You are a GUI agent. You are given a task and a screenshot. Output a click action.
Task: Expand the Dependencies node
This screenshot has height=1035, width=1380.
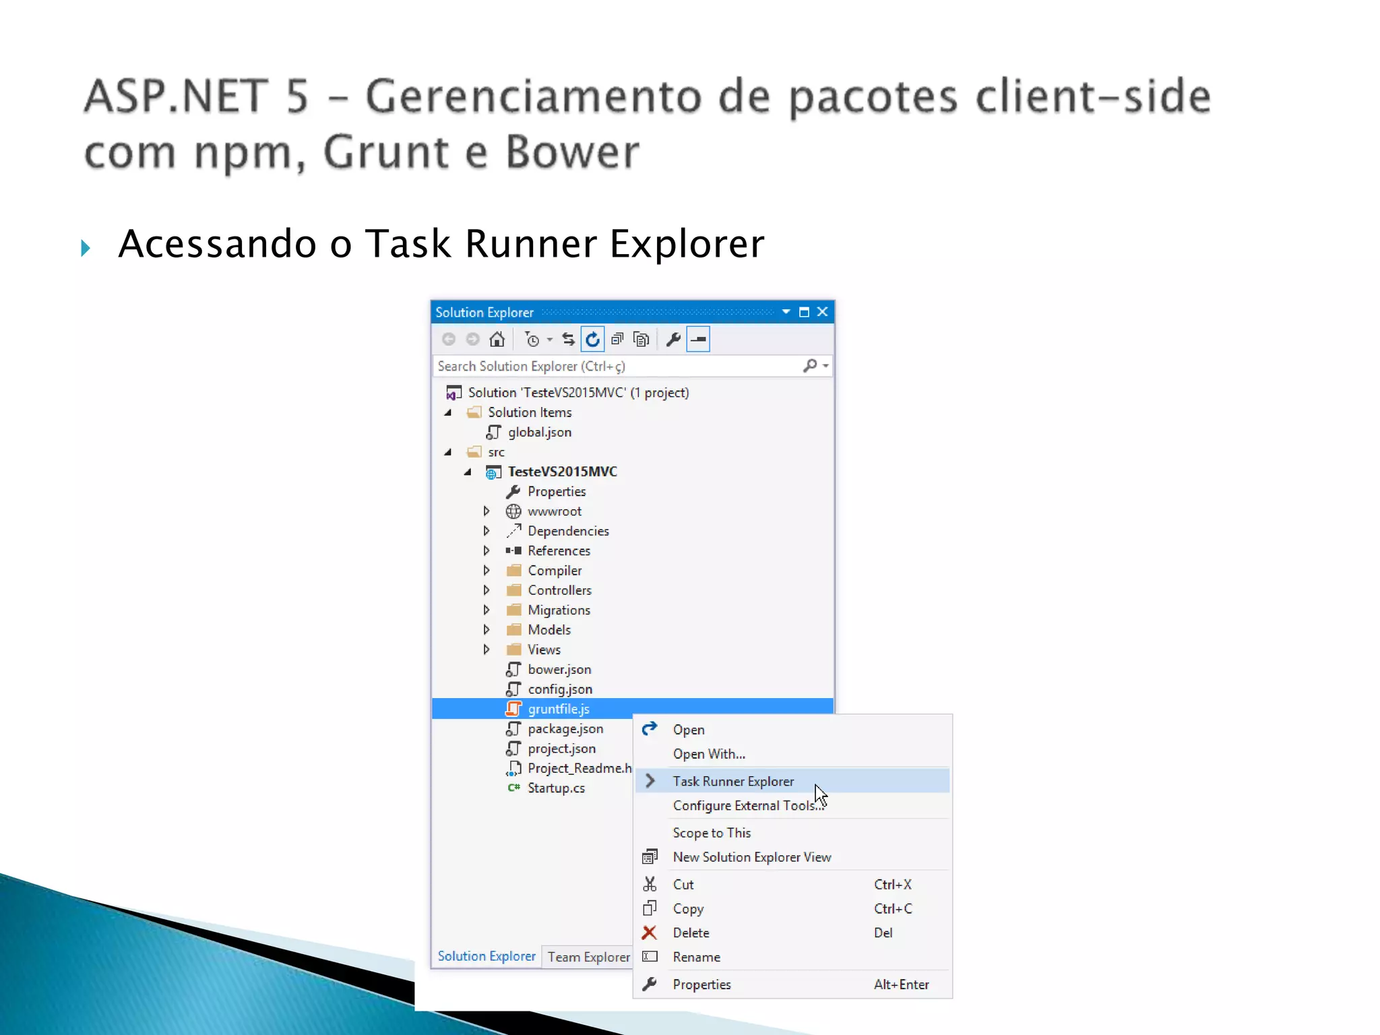pyautogui.click(x=487, y=531)
